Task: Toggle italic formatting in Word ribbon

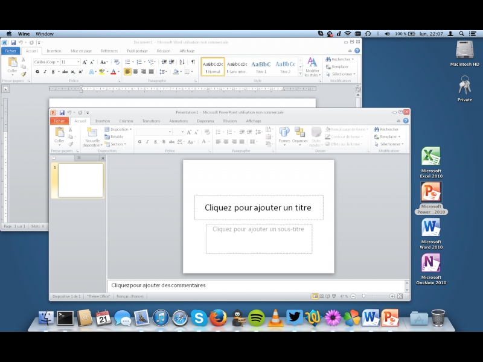Action: [45, 72]
